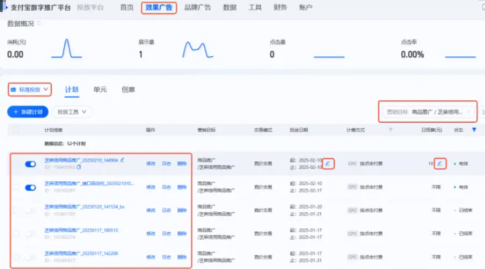485x269 pixels.
Task: Open the 工具 menu
Action: (255, 7)
